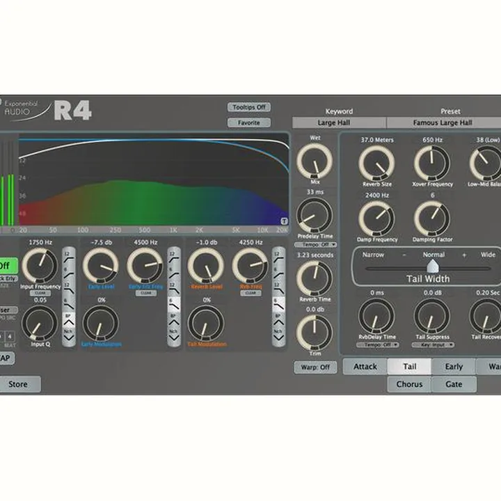Screen dimensions: 501x501
Task: Click CLEAR under Rvb Freq
Action: pyautogui.click(x=250, y=293)
